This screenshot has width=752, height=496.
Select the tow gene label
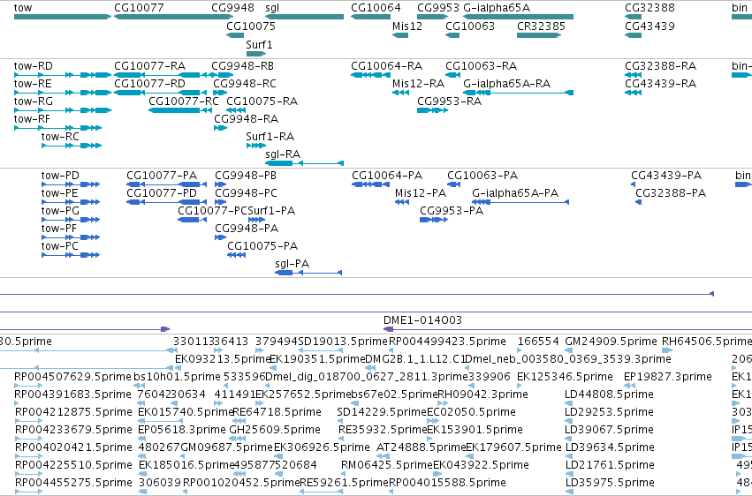tap(23, 8)
